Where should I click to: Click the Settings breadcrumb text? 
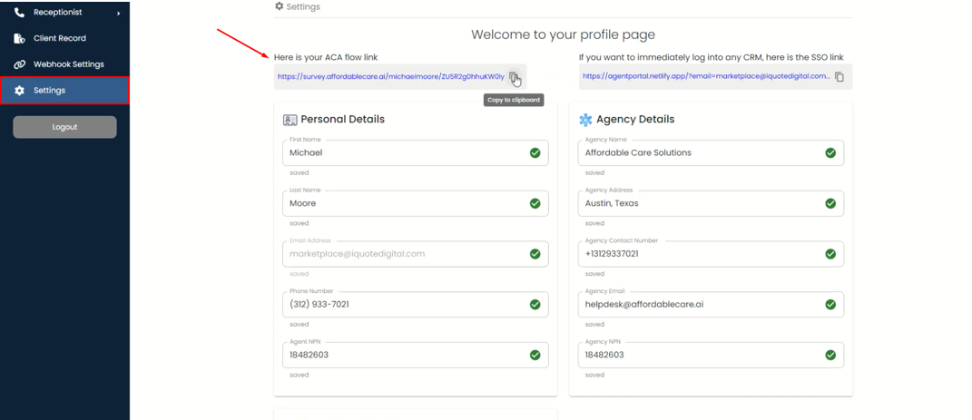pyautogui.click(x=303, y=7)
